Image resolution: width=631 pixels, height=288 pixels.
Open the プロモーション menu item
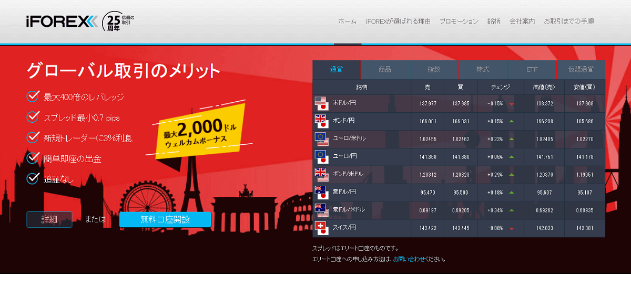(459, 22)
